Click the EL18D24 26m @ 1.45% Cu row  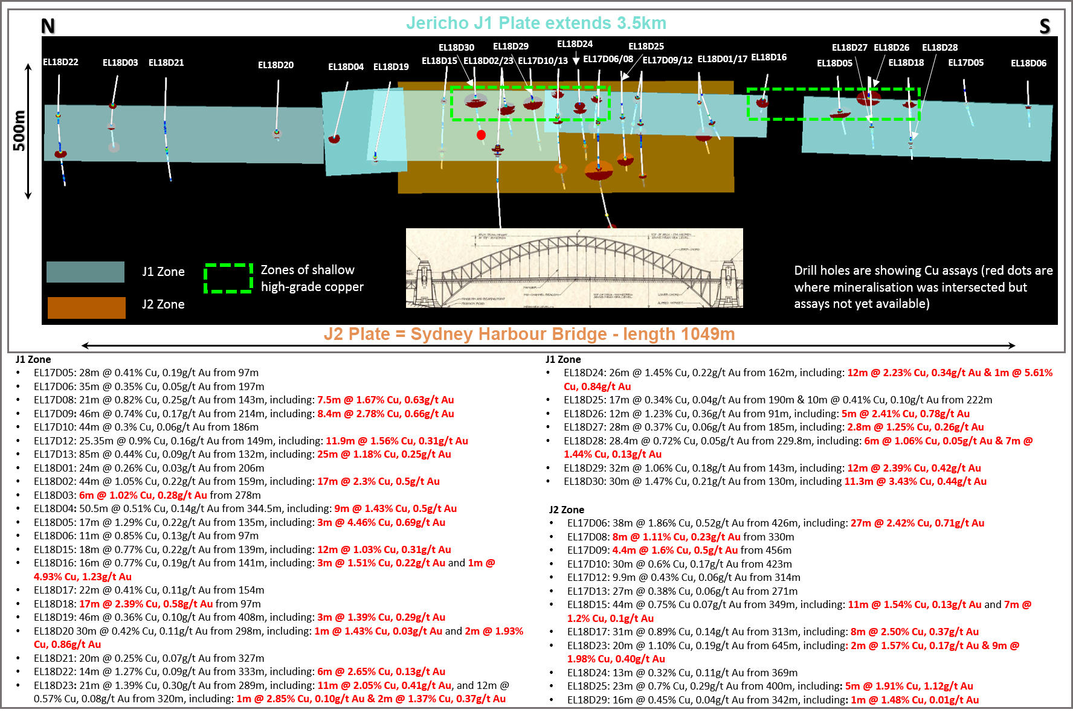pyautogui.click(x=808, y=379)
